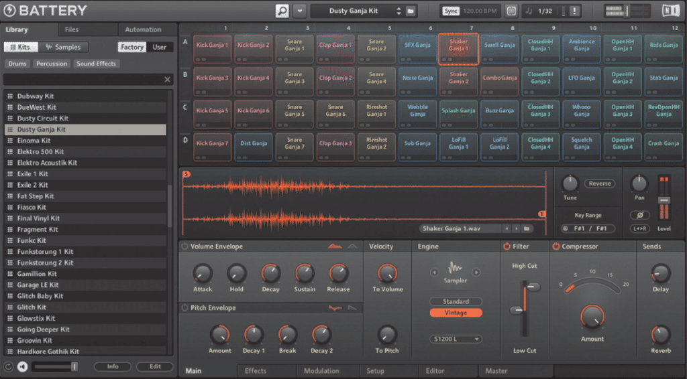
Task: Open the S1200 L vintage mode dropdown
Action: coord(456,339)
